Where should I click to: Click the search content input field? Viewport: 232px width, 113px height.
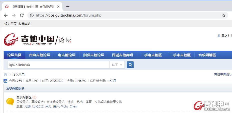(x=58, y=65)
